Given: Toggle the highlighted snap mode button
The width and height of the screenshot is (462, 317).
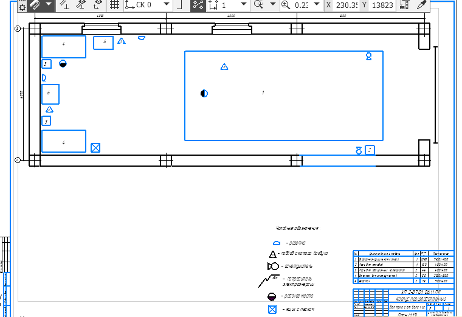Looking at the screenshot, I should tap(198, 5).
